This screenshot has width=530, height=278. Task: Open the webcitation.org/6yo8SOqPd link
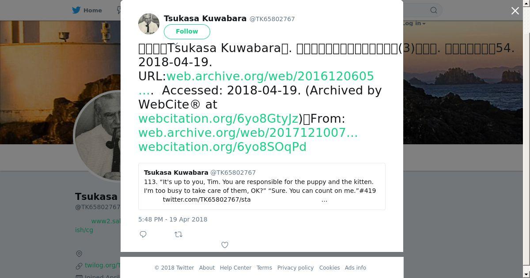(222, 147)
